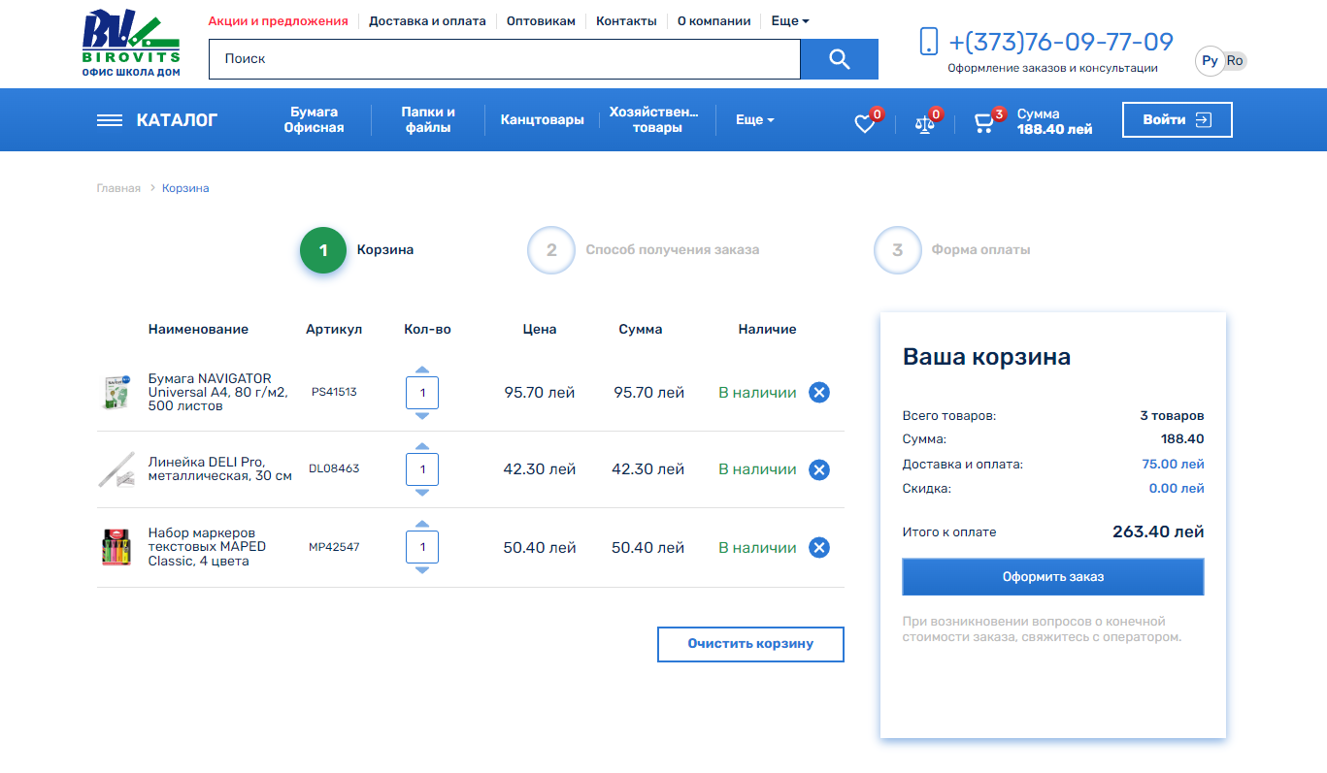This screenshot has height=773, width=1327.
Task: Open the shopping cart icon
Action: point(984,123)
